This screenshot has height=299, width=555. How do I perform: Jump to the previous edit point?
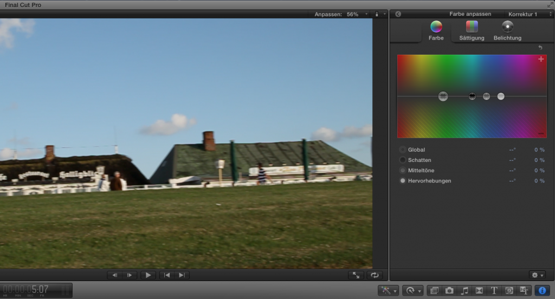click(167, 275)
